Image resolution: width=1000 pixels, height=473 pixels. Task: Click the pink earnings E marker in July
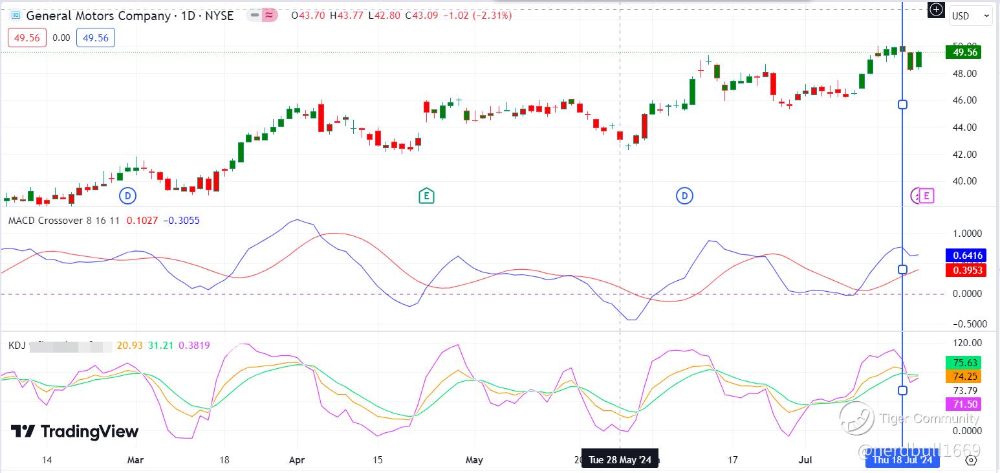pos(926,195)
